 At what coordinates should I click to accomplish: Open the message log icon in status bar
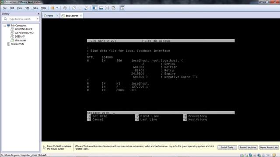tap(274, 155)
